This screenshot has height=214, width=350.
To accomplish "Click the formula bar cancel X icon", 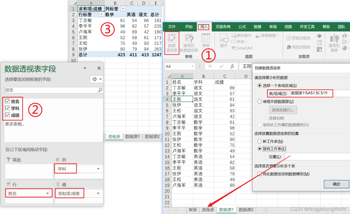I will point(210,66).
